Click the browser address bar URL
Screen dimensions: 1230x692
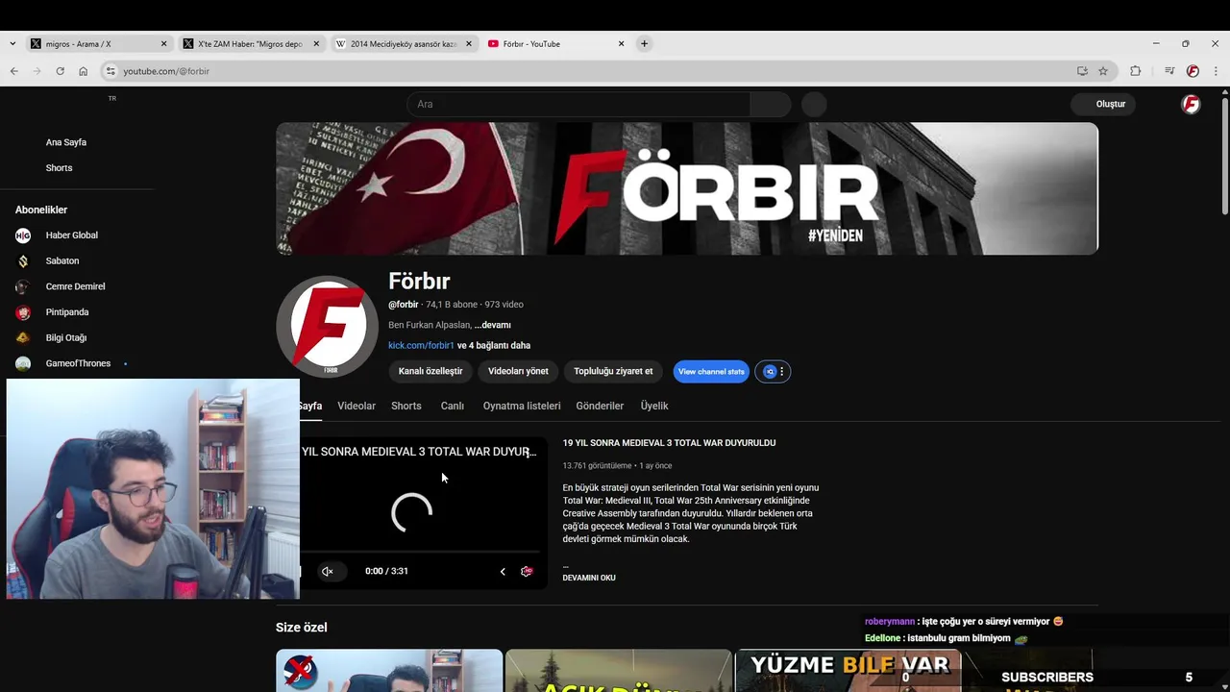(166, 71)
